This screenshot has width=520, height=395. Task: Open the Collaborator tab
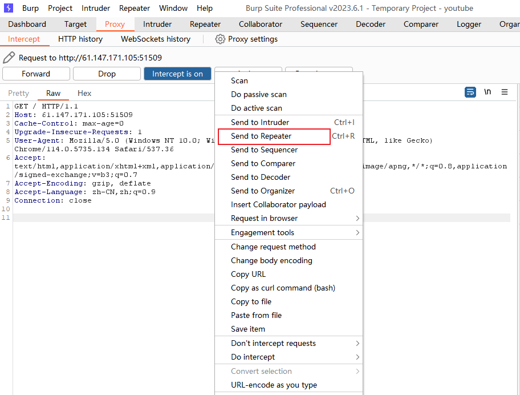261,24
